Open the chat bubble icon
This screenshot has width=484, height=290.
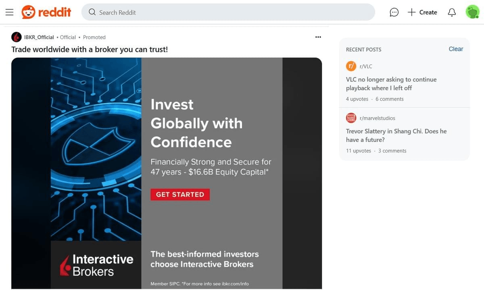click(394, 12)
